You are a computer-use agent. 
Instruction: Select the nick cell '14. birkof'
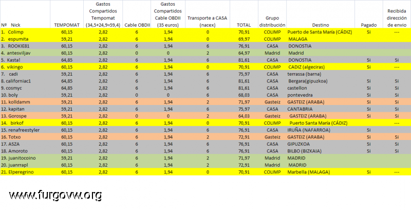12,123
